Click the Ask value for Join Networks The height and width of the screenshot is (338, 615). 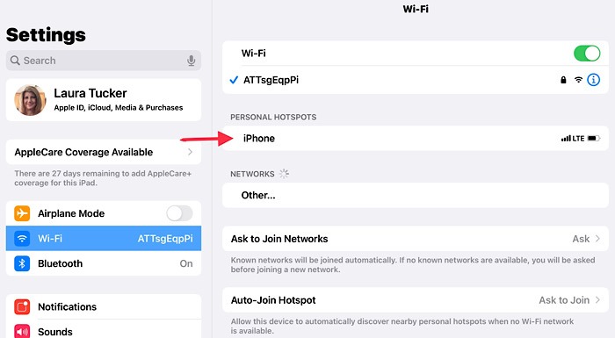tap(581, 239)
